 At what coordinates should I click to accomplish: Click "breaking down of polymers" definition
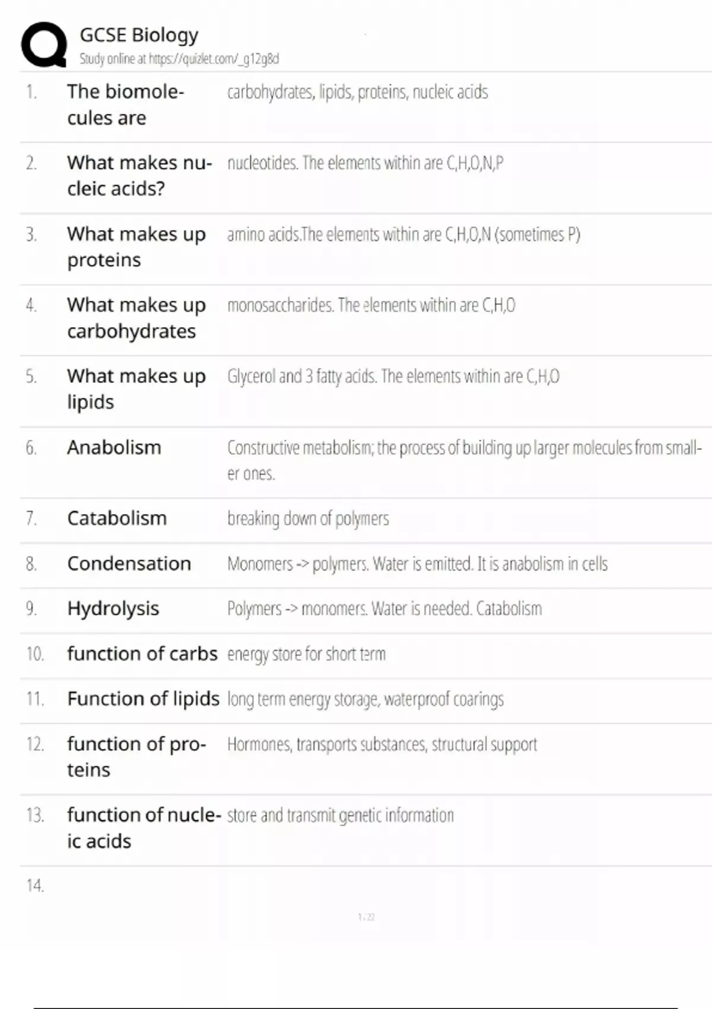click(x=308, y=518)
